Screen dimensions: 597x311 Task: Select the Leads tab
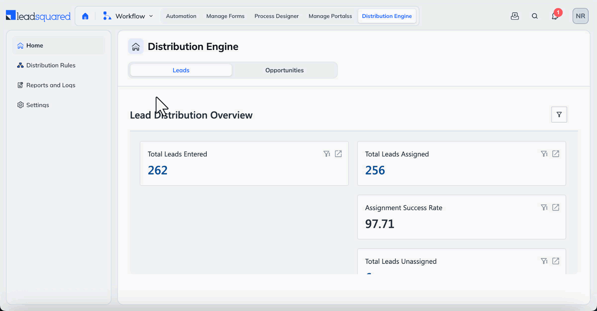click(x=181, y=70)
